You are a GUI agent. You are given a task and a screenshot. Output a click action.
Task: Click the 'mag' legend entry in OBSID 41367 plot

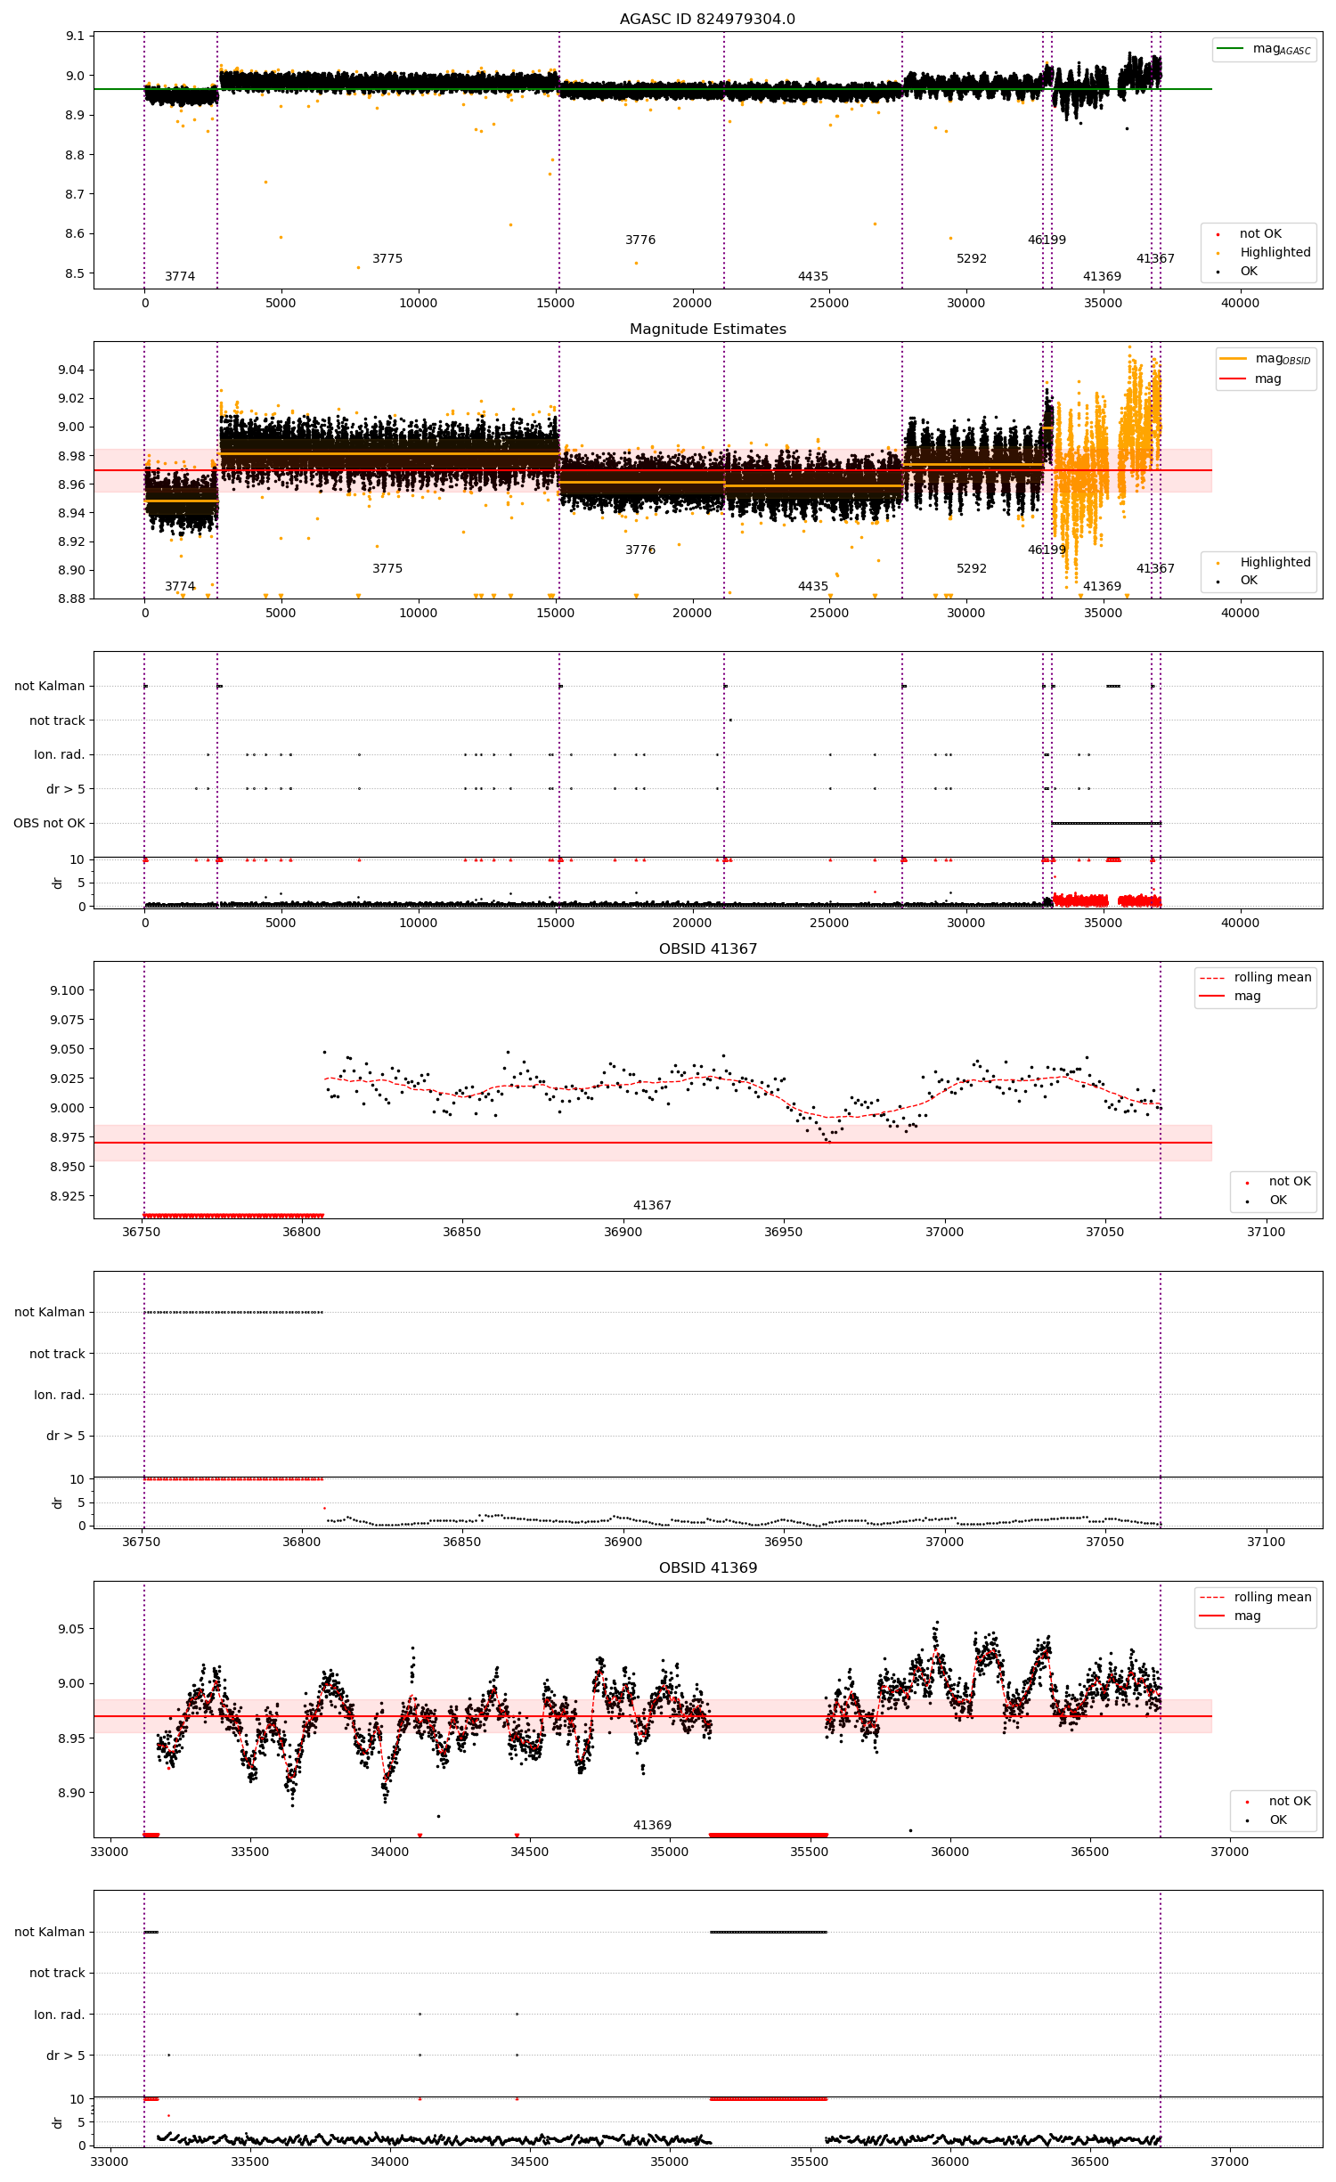1247,996
